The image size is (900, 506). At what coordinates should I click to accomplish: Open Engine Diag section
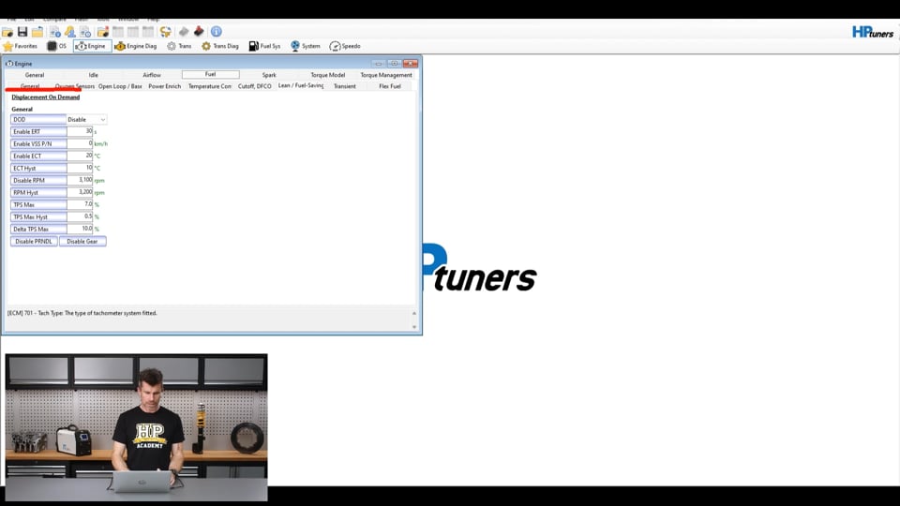pyautogui.click(x=135, y=46)
